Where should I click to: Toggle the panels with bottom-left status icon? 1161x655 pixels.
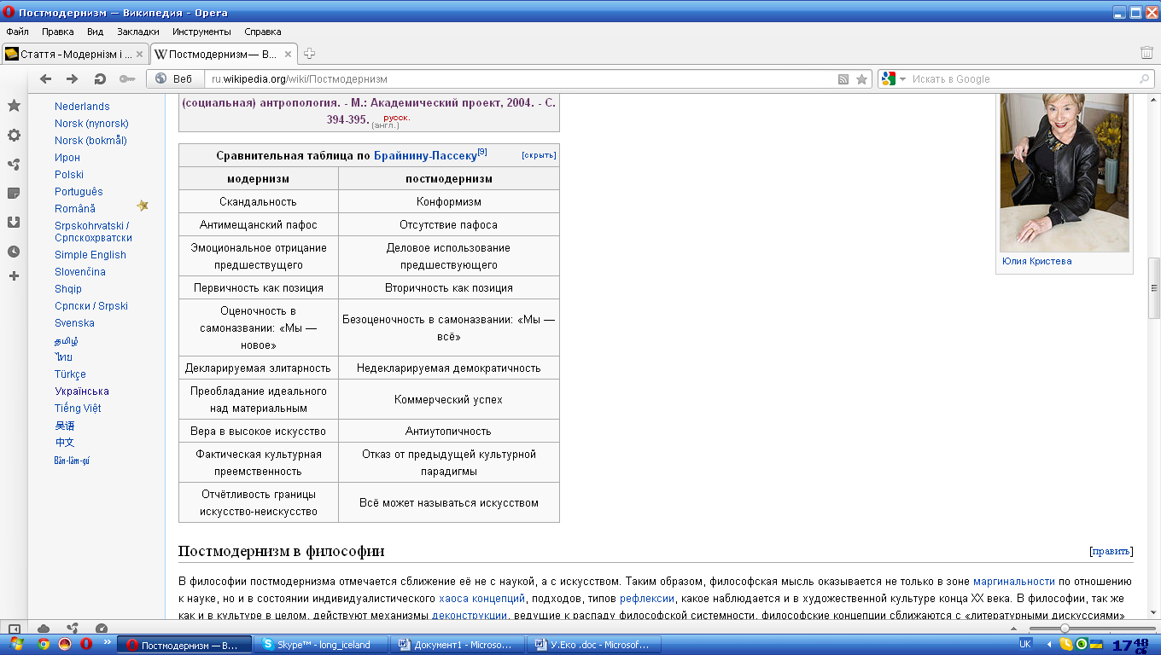14,629
